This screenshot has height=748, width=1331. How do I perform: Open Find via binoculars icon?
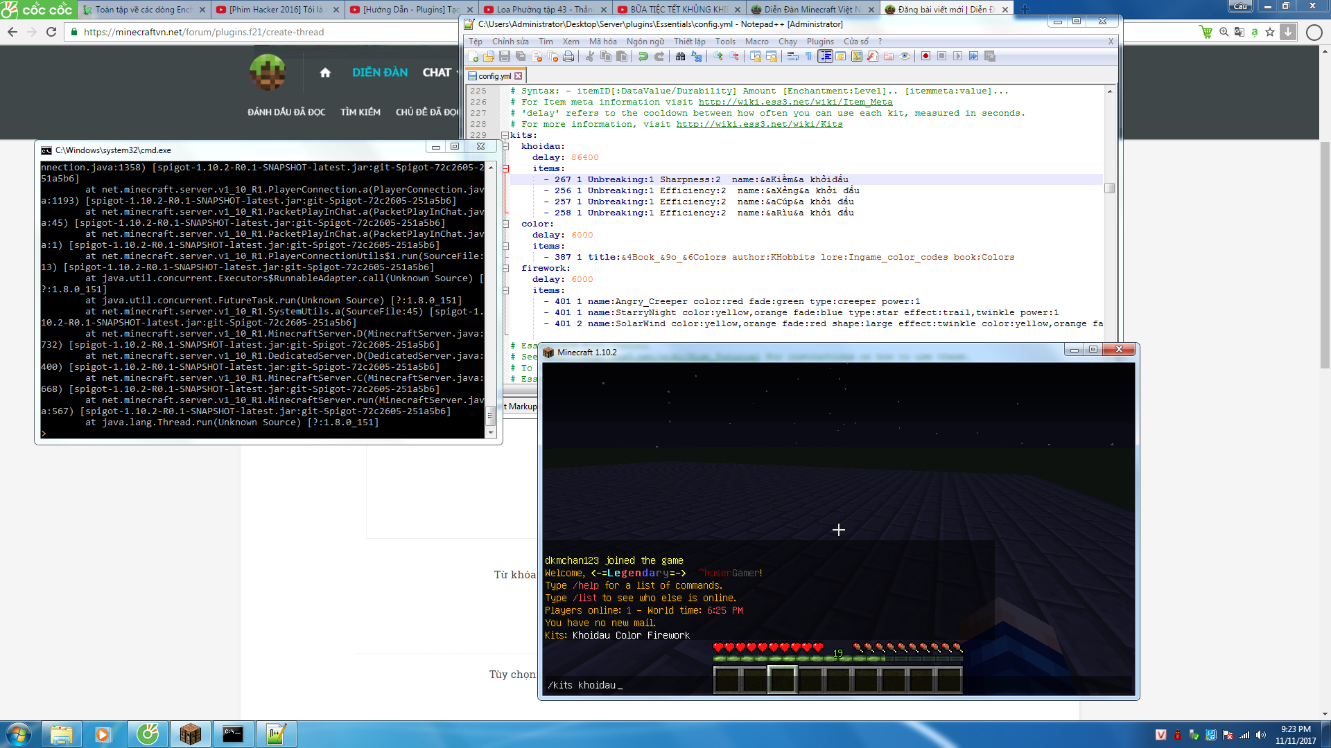(x=680, y=56)
